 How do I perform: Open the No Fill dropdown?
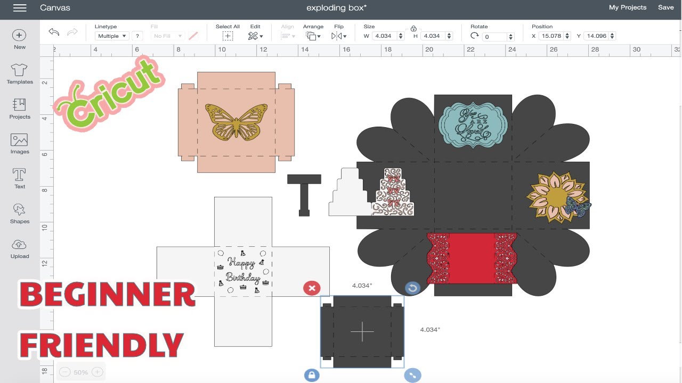(x=168, y=36)
